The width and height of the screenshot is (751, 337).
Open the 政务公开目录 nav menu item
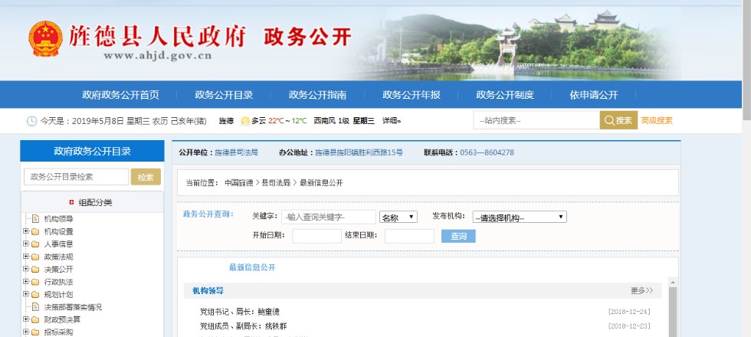click(224, 95)
